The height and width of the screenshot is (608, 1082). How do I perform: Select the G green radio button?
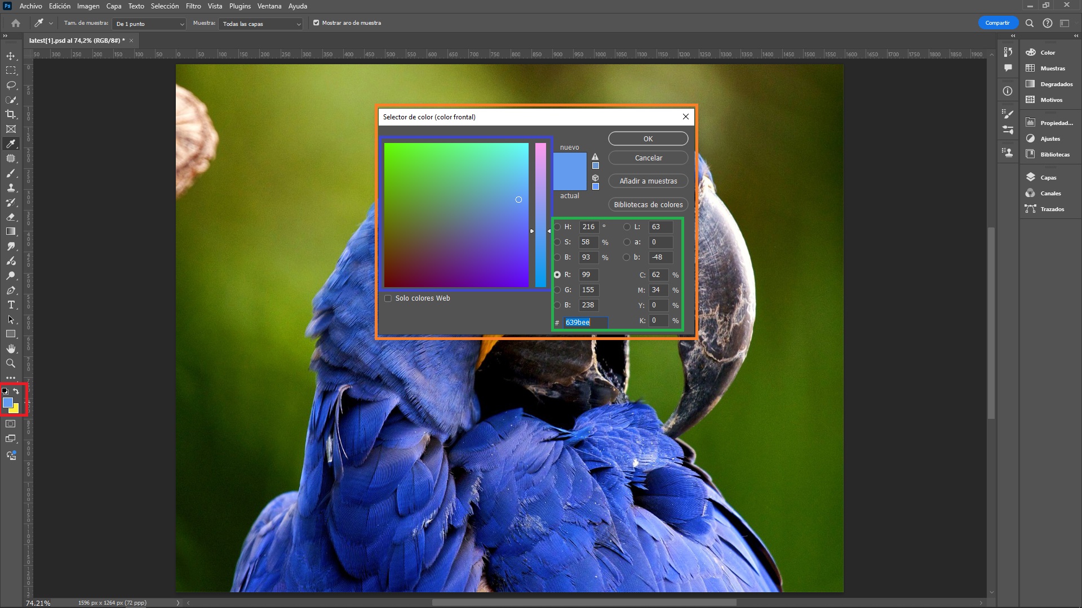click(557, 290)
